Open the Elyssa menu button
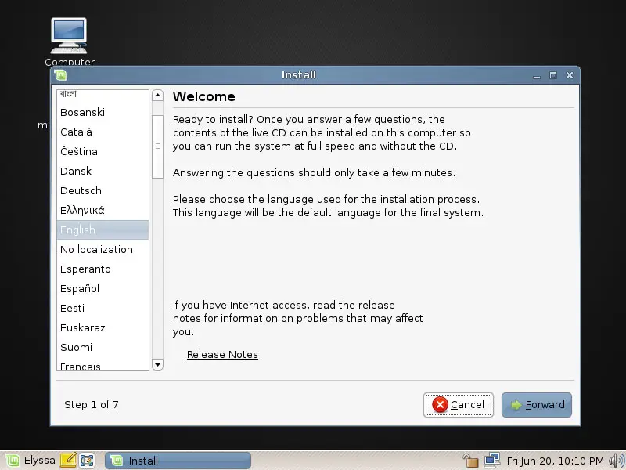Viewport: 626px width, 470px height. click(x=31, y=461)
